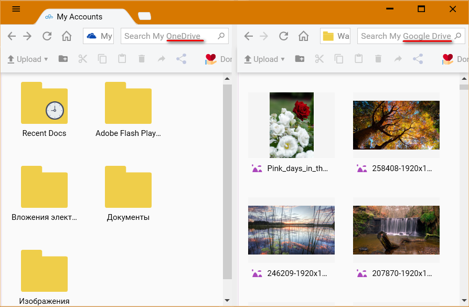Image resolution: width=469 pixels, height=307 pixels.
Task: Click the 258408-1920x1... file name
Action: [x=402, y=168]
